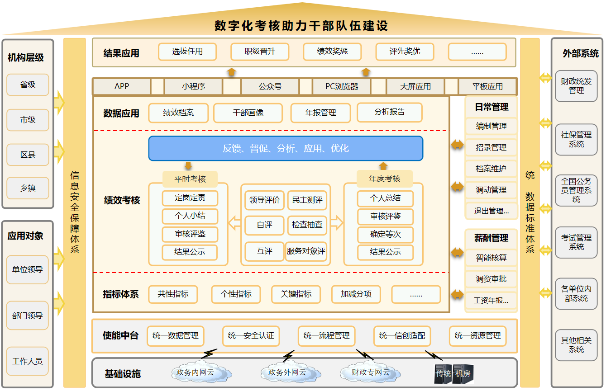Switch to the 小程序 tab
Image resolution: width=606 pixels, height=391 pixels.
tap(193, 86)
